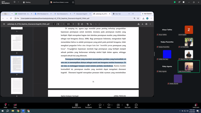The height and width of the screenshot is (113, 201).
Task: Unmute audio in Zoom toolbar
Action: [5, 105]
